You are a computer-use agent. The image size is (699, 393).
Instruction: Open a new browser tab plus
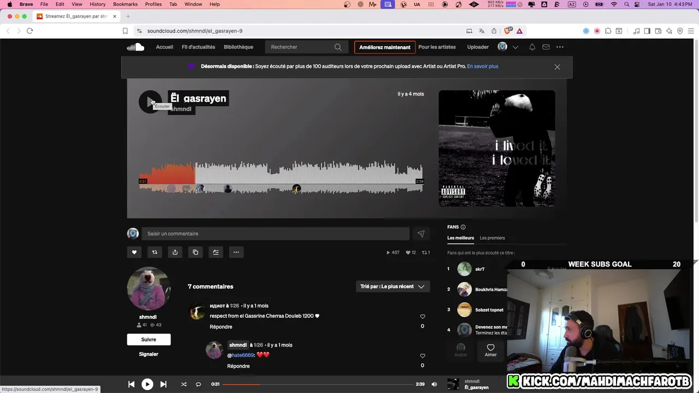pos(128,16)
